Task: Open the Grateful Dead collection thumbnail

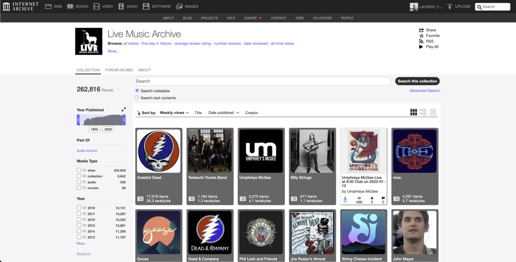Action: pos(158,150)
